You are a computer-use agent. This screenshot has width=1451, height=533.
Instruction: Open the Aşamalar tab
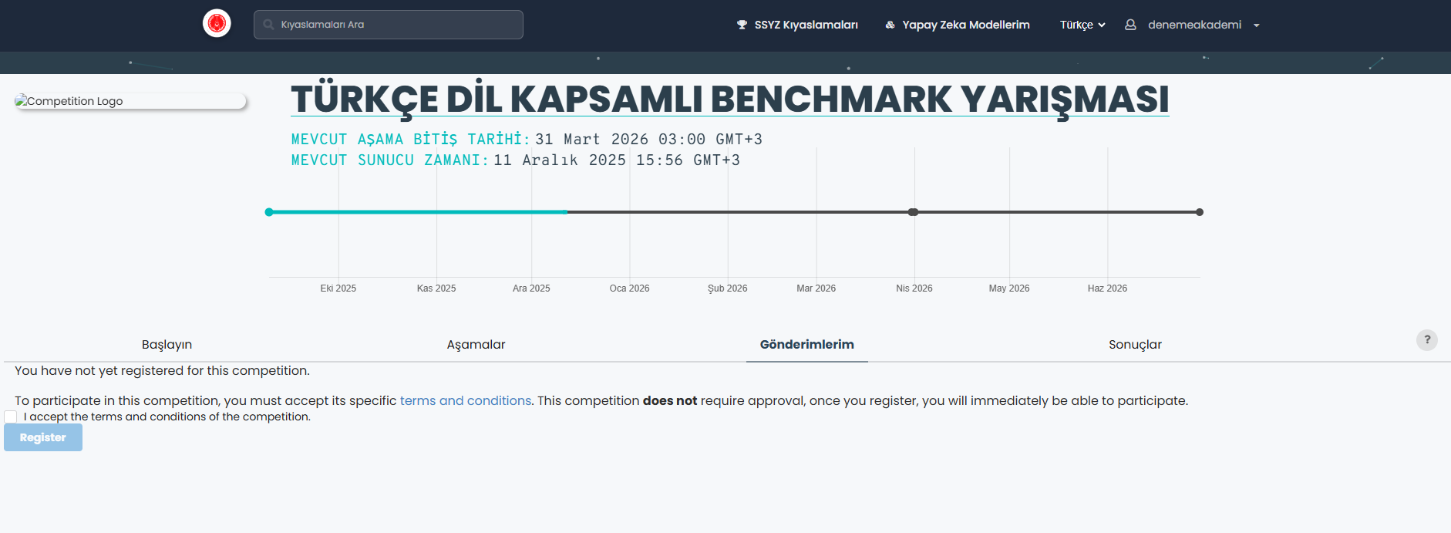[476, 345]
